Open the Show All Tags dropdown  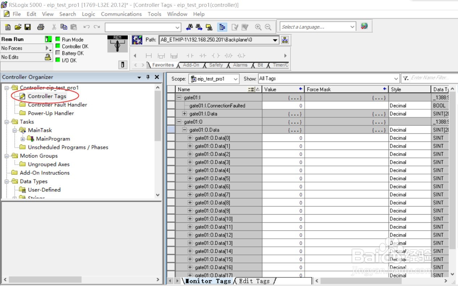point(396,79)
